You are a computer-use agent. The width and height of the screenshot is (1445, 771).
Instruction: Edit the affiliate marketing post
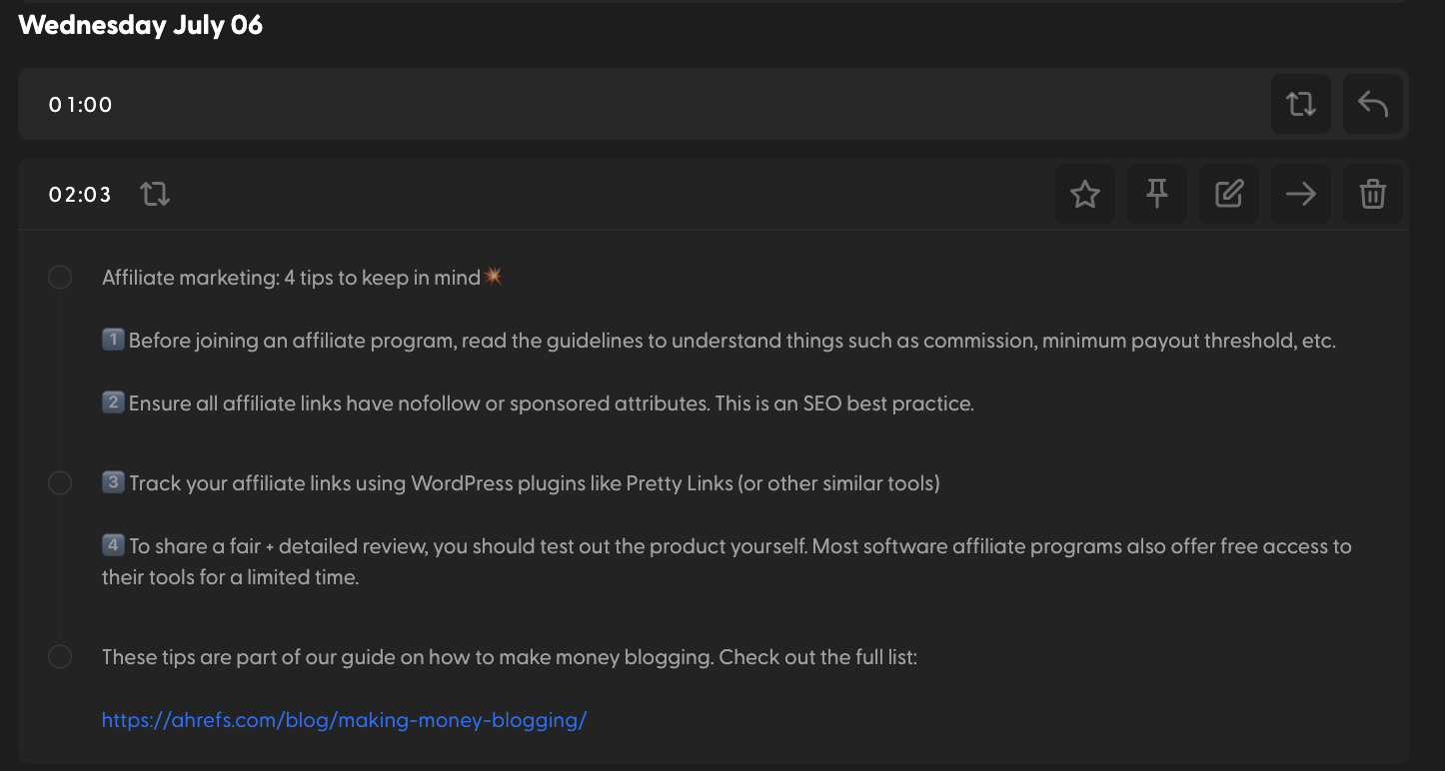[1228, 193]
